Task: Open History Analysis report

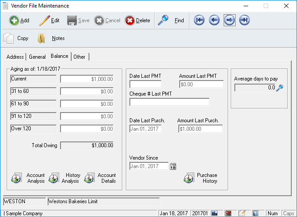Action: (x=64, y=178)
